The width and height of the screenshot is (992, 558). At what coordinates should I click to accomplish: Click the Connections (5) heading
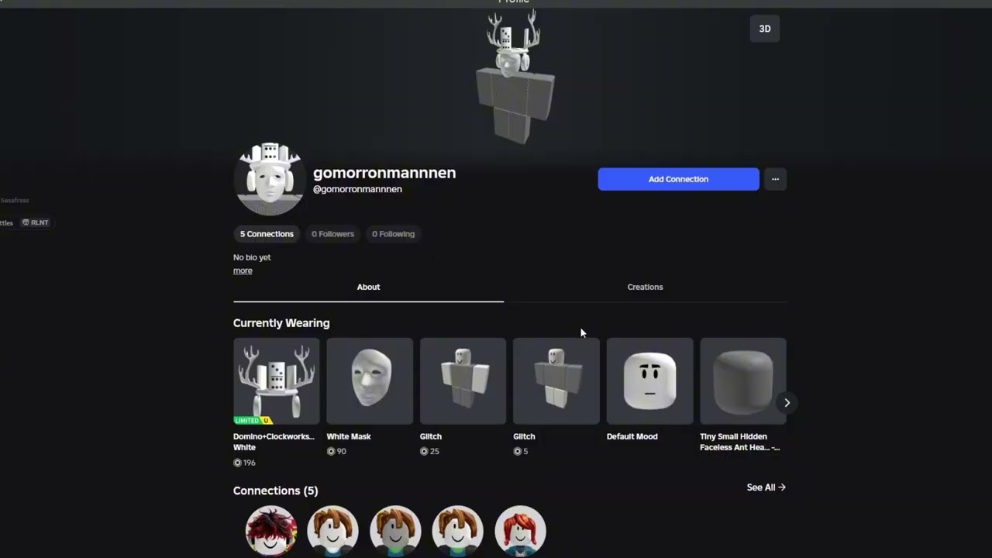pos(275,491)
